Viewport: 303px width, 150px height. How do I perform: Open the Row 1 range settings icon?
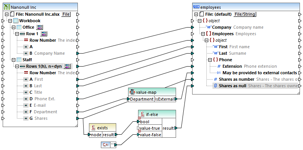coord(44,34)
